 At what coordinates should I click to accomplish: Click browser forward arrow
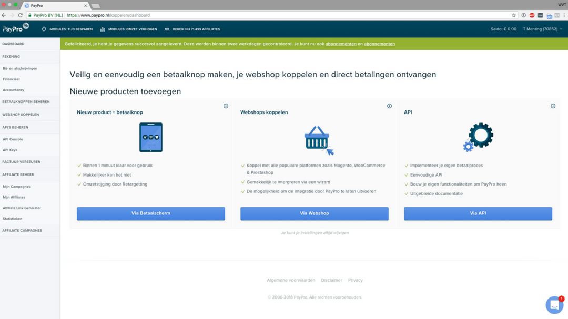point(12,15)
